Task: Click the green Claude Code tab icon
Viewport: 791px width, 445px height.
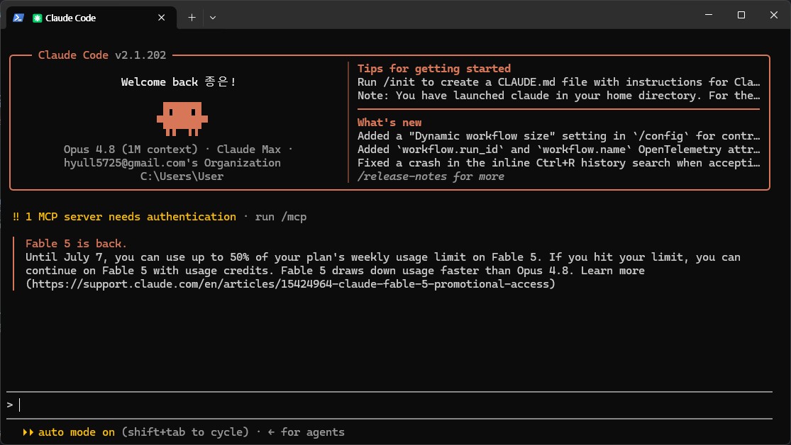Action: pos(37,18)
